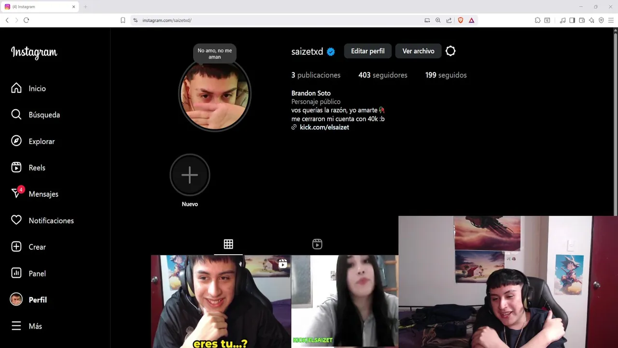Open the browser main menu
This screenshot has width=618, height=348.
click(611, 20)
